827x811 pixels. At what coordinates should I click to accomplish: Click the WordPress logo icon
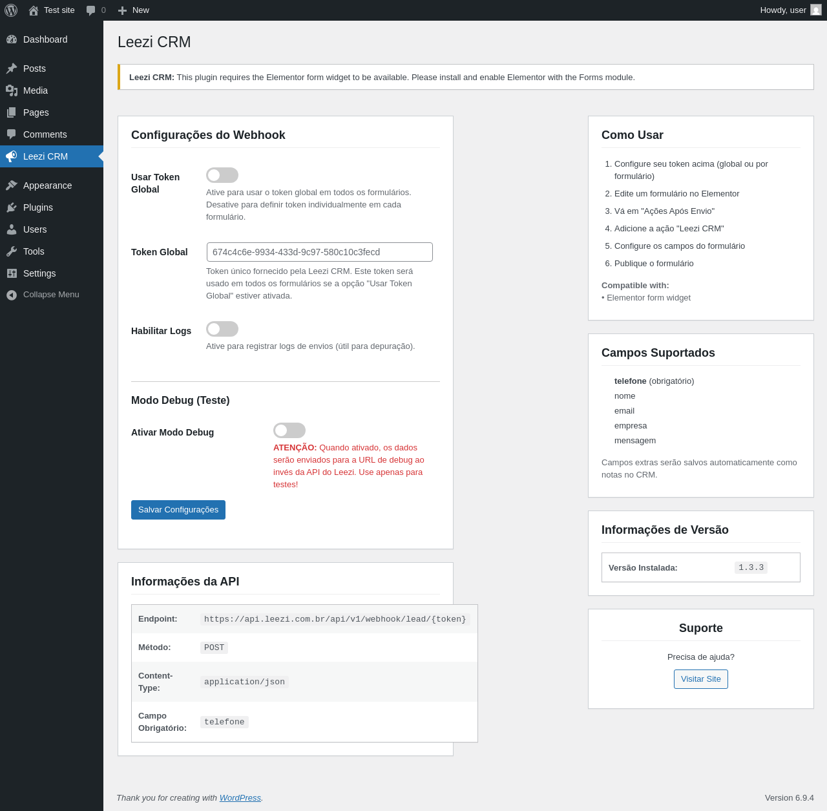(x=11, y=10)
